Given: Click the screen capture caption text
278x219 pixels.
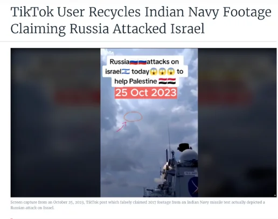Looking at the screenshot, I should tap(138, 205).
